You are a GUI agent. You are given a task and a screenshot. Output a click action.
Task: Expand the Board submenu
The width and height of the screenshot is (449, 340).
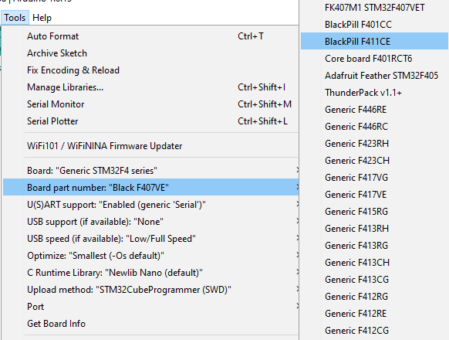[x=151, y=171]
